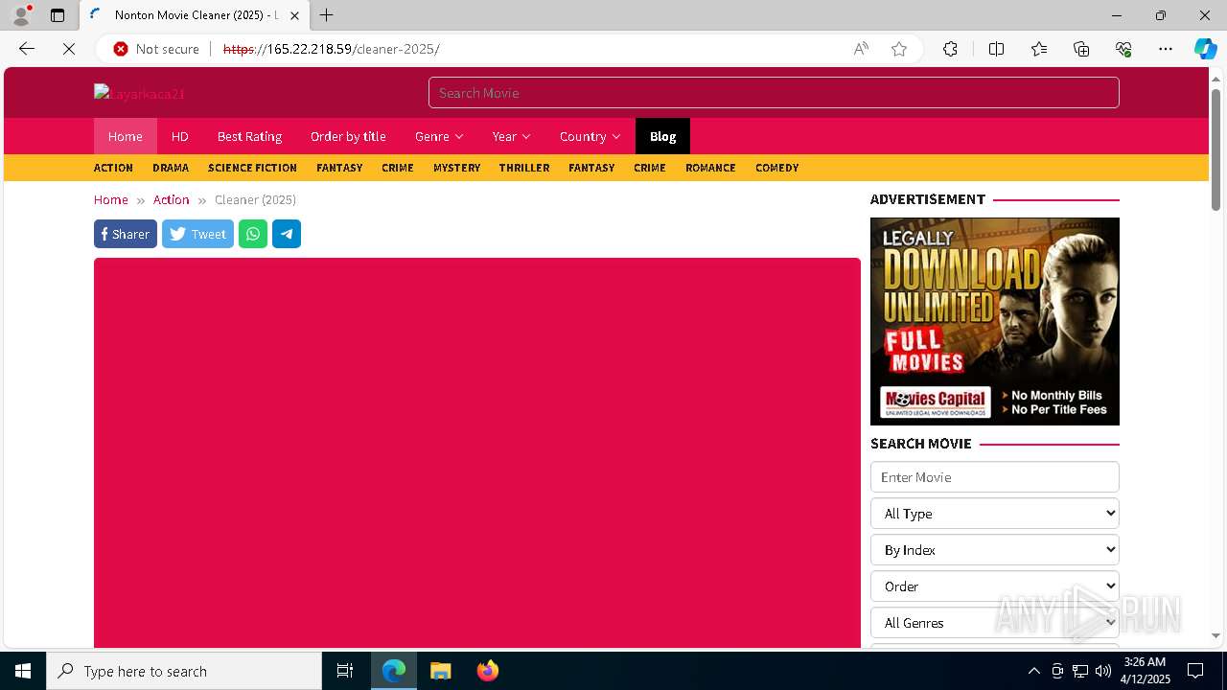Viewport: 1227px width, 690px height.
Task: Go back using the browser back arrow
Action: coord(27,49)
